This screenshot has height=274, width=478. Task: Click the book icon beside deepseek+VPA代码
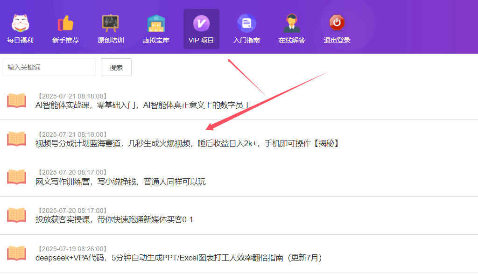16,253
